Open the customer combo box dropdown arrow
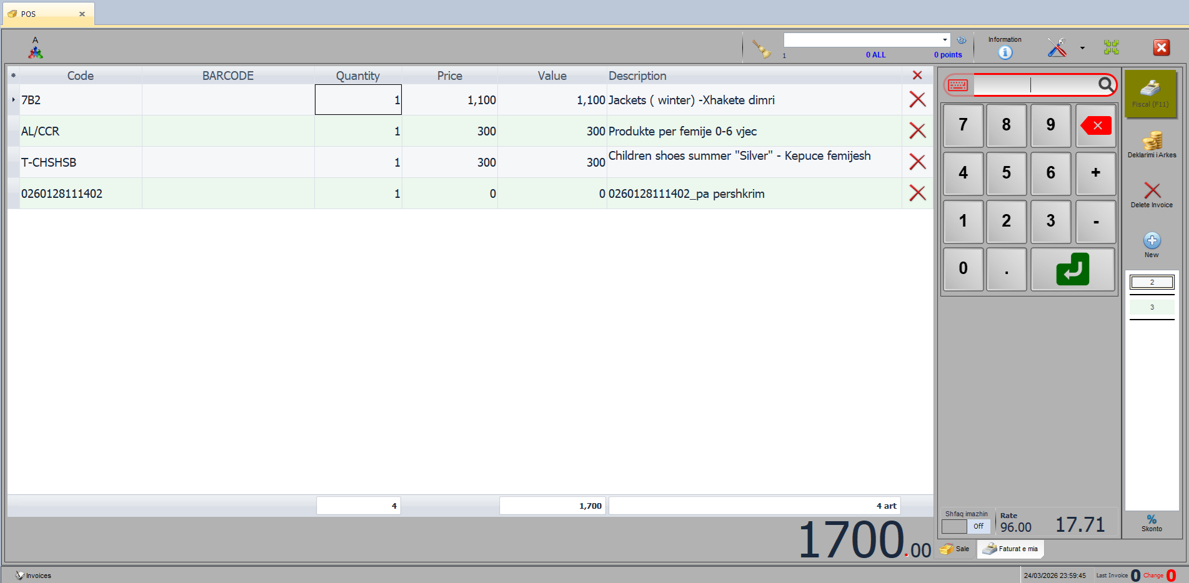 (945, 40)
